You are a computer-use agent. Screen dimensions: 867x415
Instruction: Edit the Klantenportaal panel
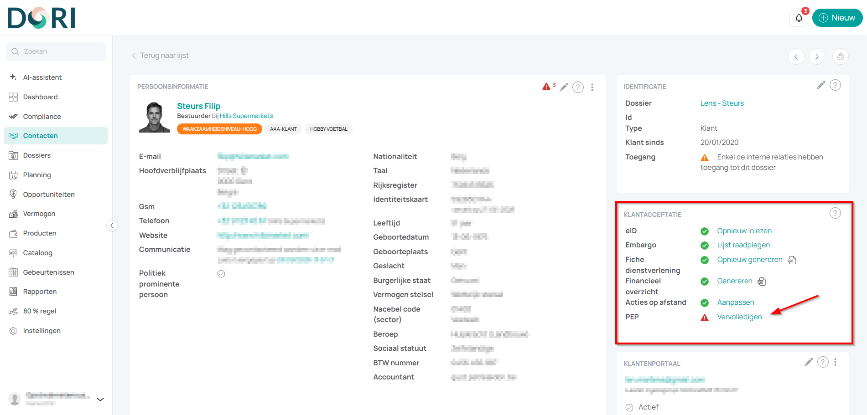[809, 362]
